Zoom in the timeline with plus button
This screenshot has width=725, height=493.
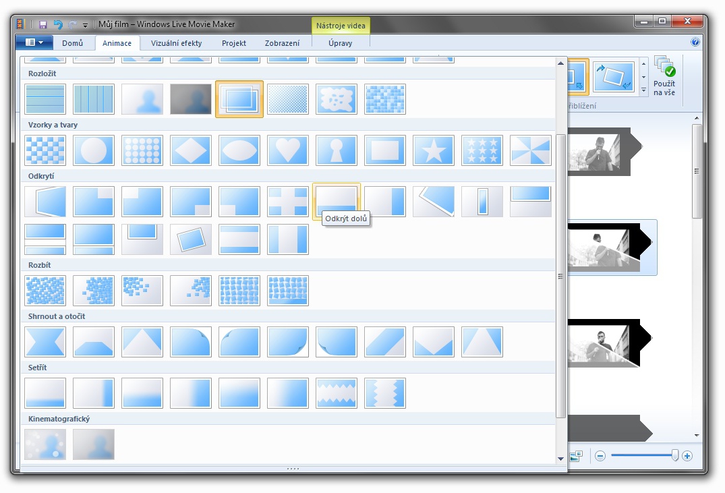pos(687,457)
